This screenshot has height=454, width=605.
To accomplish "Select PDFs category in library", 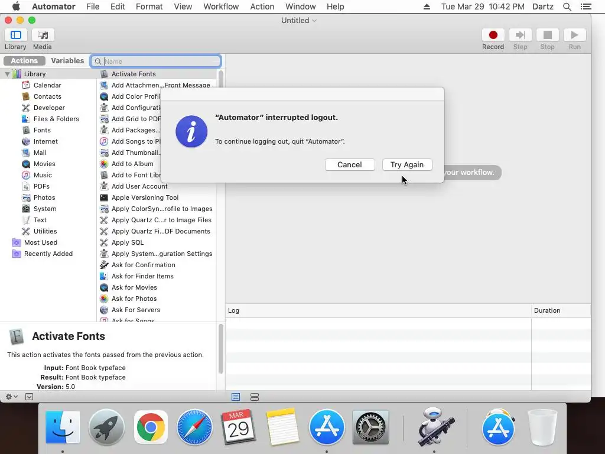I will [x=41, y=186].
